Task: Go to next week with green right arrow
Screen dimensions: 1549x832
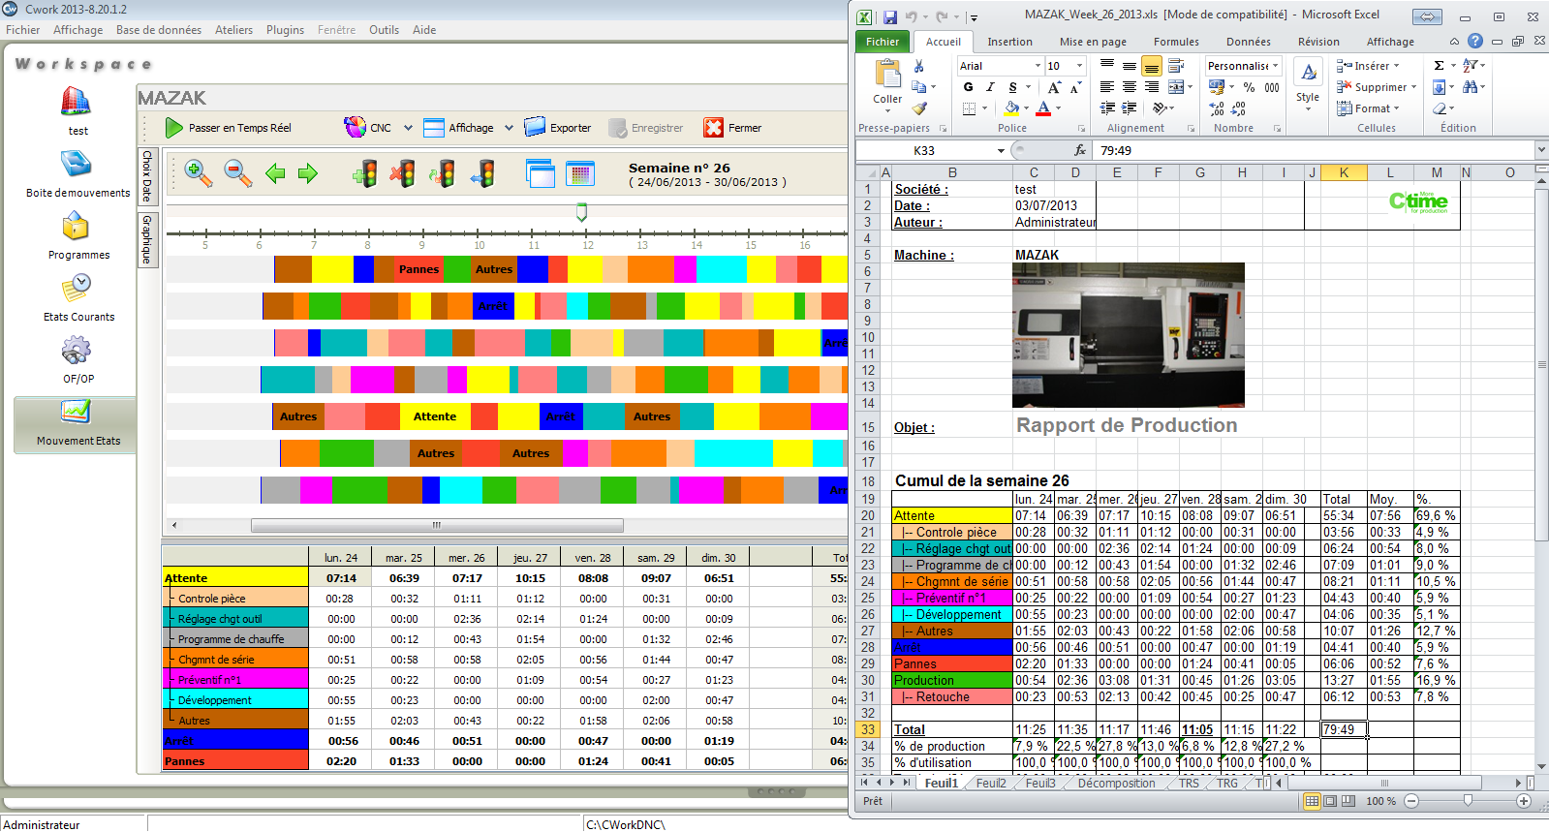Action: (308, 173)
